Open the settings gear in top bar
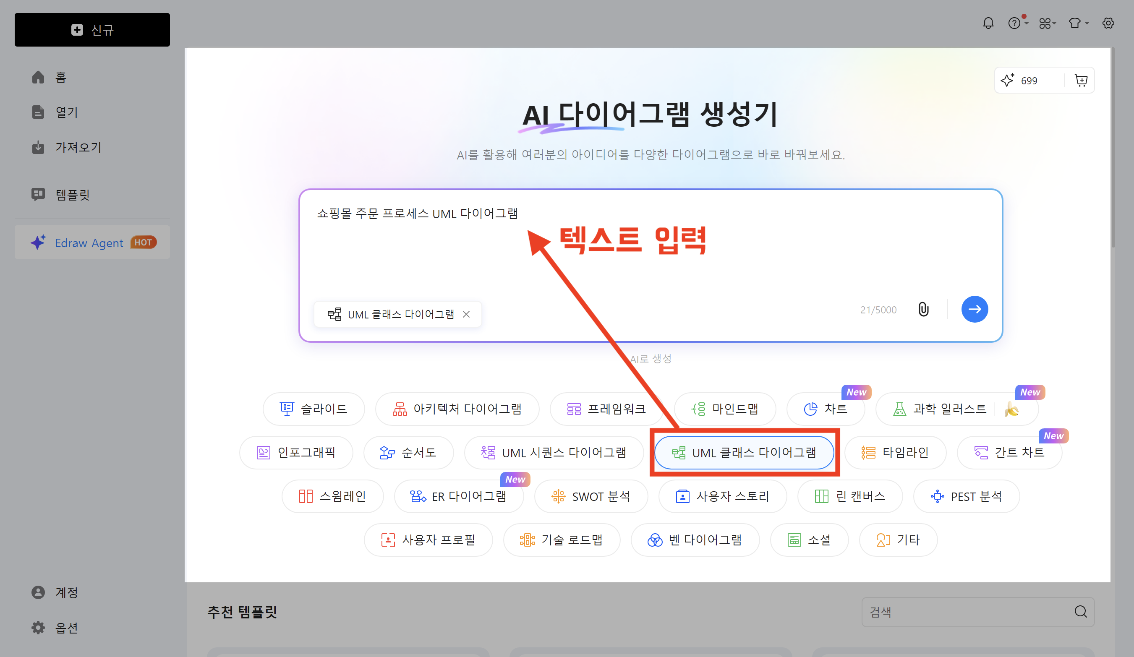Image resolution: width=1134 pixels, height=657 pixels. click(x=1108, y=23)
